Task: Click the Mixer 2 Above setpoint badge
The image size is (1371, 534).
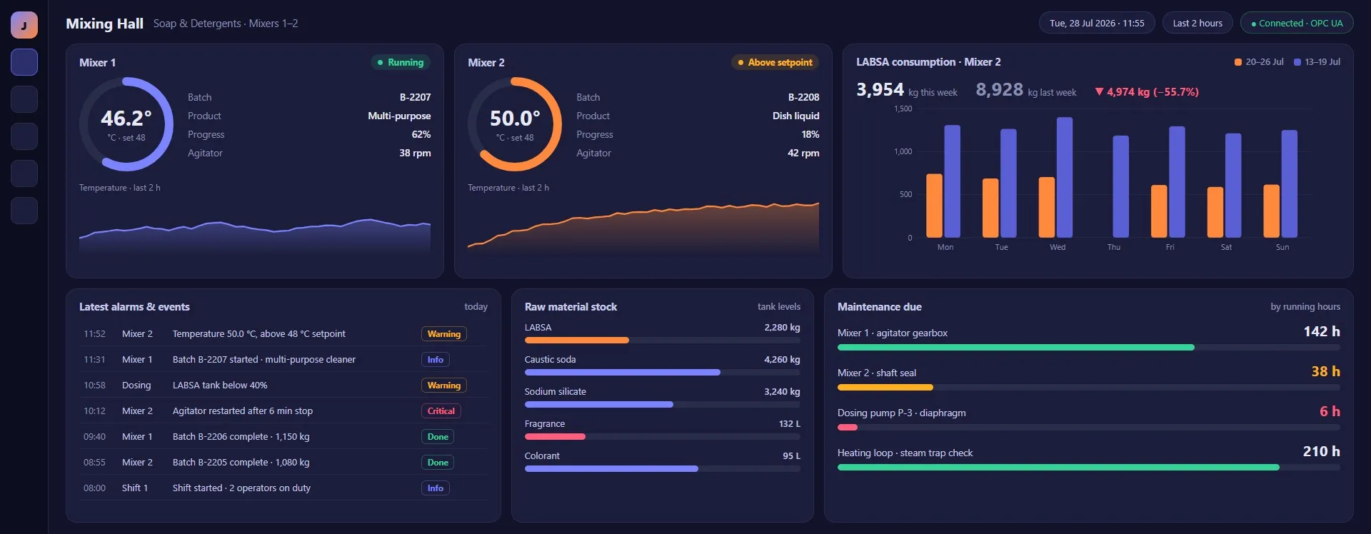Action: [775, 62]
